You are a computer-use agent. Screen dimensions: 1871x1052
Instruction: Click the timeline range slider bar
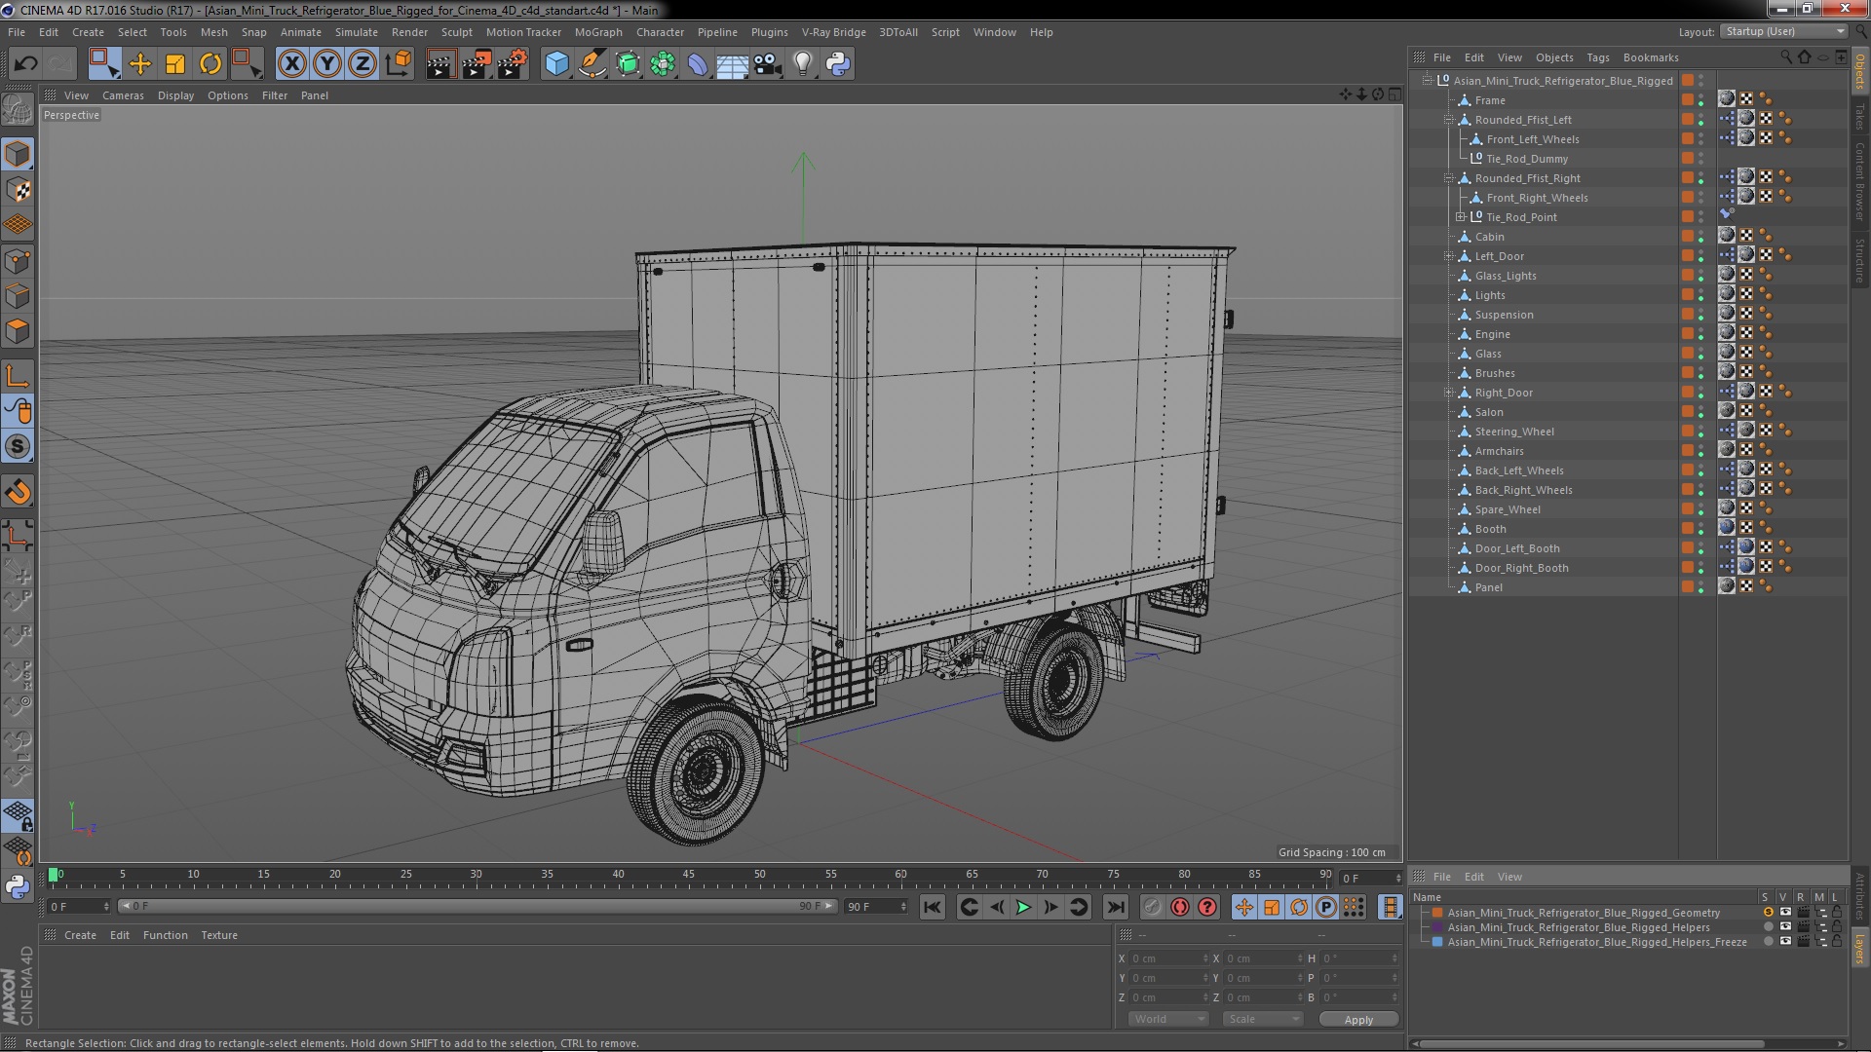click(x=477, y=906)
